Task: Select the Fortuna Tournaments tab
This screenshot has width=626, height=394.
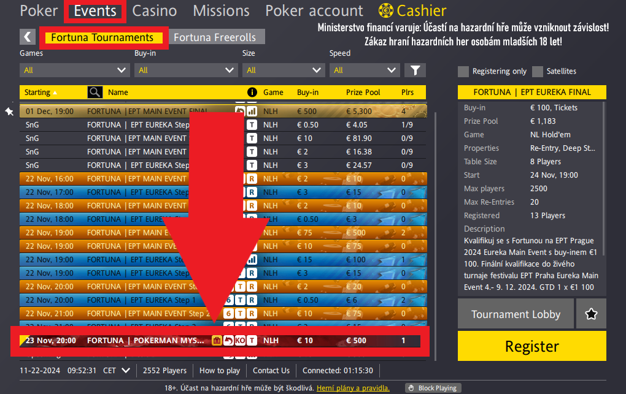Action: pos(104,37)
